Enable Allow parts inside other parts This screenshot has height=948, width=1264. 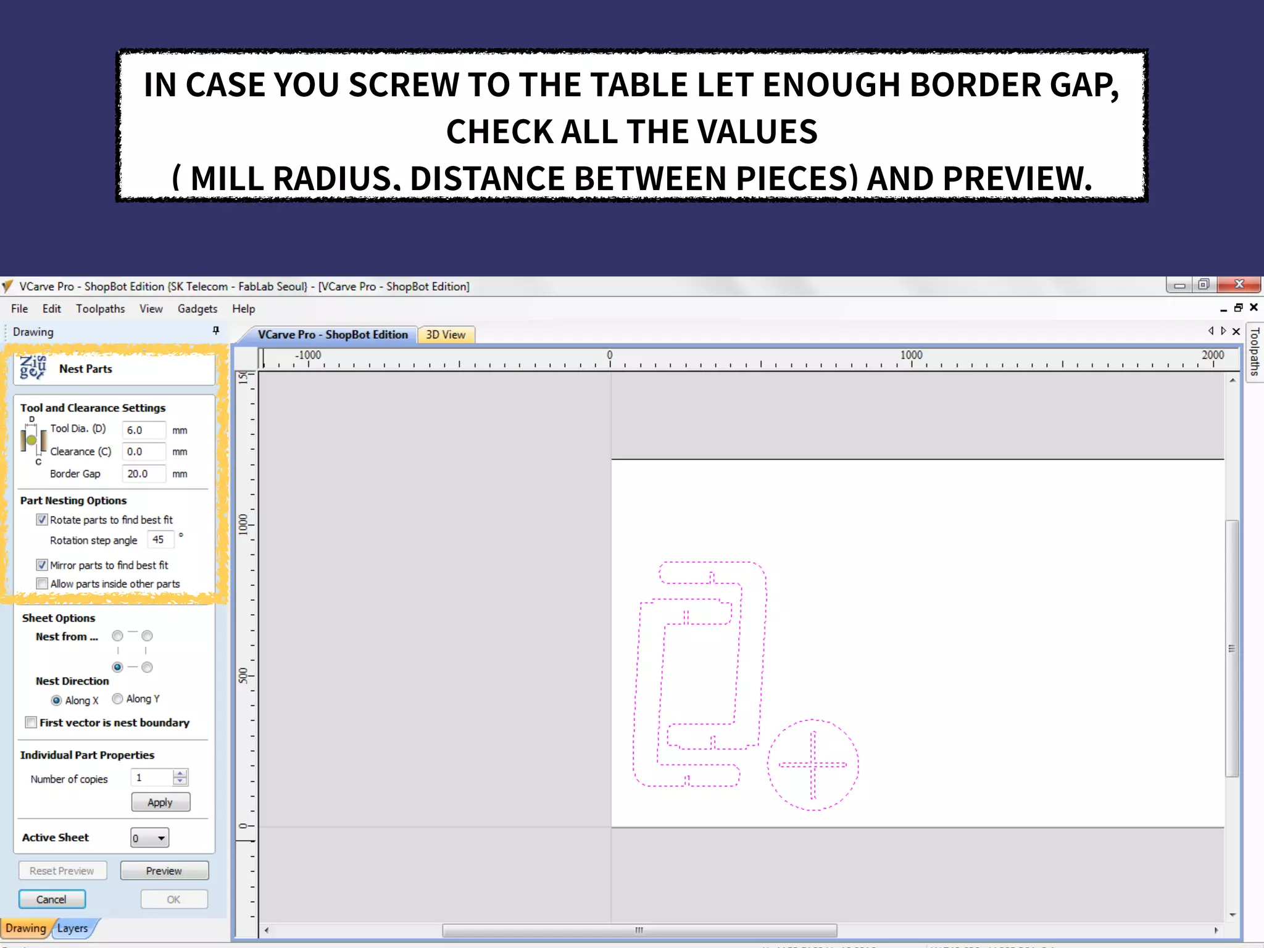pos(42,583)
